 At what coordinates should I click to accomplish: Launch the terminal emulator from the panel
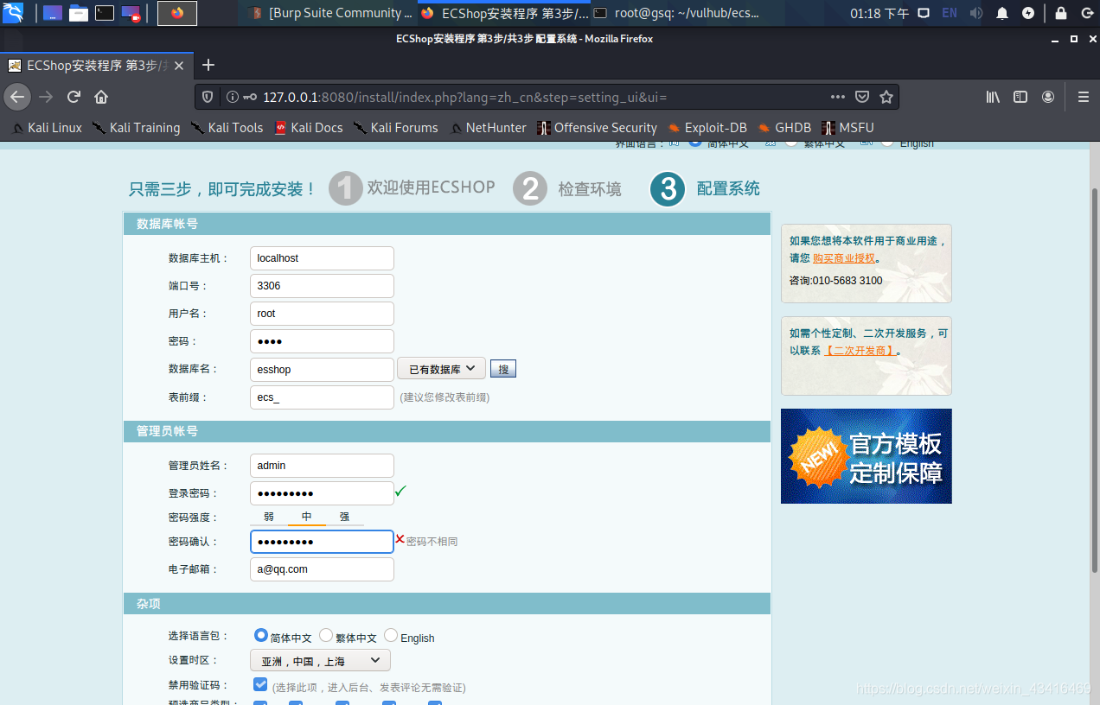click(x=104, y=13)
